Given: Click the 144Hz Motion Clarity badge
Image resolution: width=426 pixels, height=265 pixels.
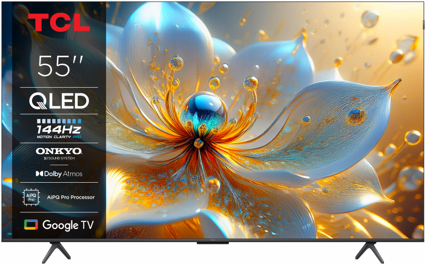Looking at the screenshot, I should (59, 130).
